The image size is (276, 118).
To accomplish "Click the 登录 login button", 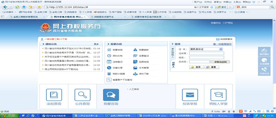I will click(x=196, y=67).
